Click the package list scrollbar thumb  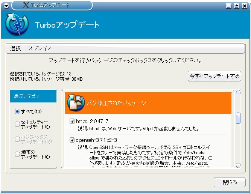pos(238,118)
